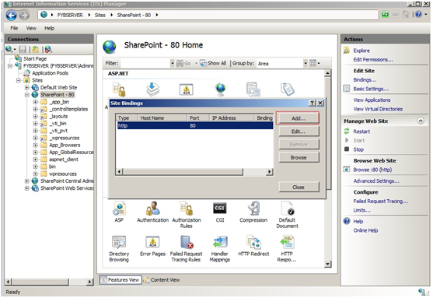Click the globe .NET Globalization icon under ASP.NET
Screen dimensions: 433x298
click(x=220, y=89)
